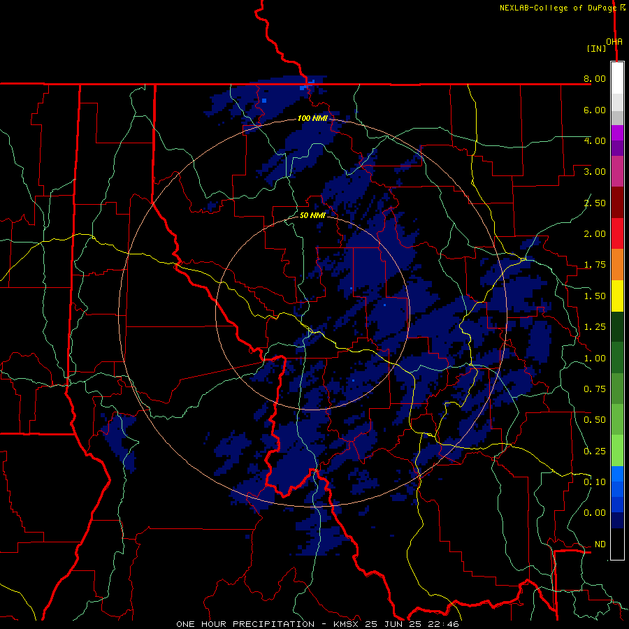The image size is (629, 629).
Task: Click the 3.00 legend value
Action: coord(595,172)
